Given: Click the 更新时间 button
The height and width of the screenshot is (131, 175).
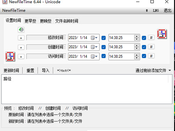Looking at the screenshot, I should point(11,71).
